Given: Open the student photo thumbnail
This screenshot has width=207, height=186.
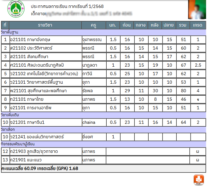Looking at the screenshot, I should pos(197,9).
